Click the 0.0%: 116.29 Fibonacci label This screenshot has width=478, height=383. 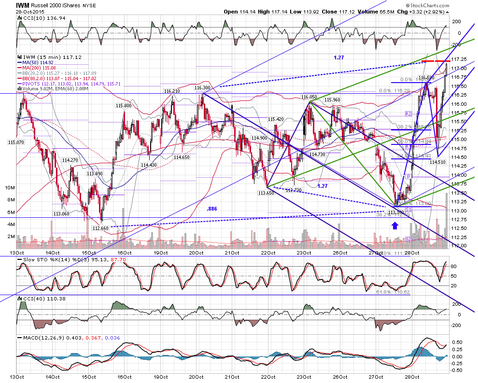click(394, 91)
